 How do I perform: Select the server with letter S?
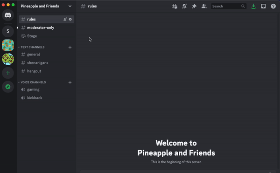click(x=8, y=31)
